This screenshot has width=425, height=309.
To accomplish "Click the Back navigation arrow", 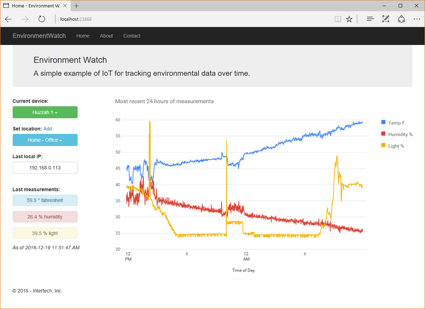I will (x=8, y=19).
